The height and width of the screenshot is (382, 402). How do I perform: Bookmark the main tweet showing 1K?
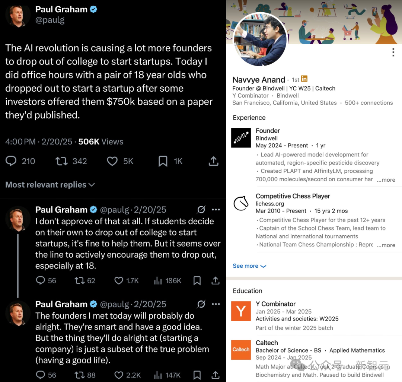point(163,161)
